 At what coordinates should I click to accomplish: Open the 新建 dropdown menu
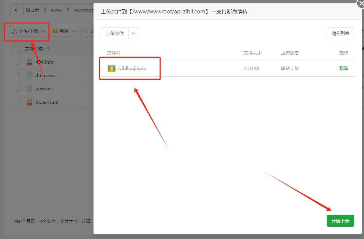(64, 31)
